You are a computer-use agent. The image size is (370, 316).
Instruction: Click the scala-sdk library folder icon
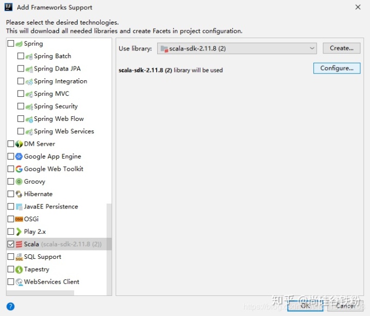pos(164,49)
